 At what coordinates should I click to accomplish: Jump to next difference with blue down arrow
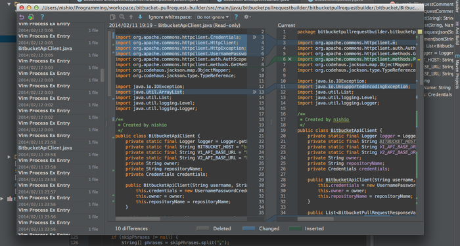140,17
